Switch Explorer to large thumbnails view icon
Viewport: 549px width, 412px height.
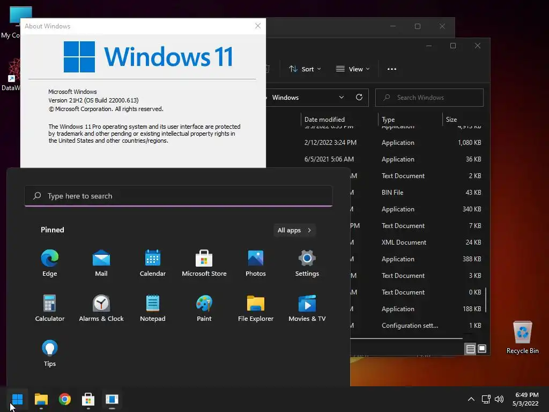coord(482,349)
